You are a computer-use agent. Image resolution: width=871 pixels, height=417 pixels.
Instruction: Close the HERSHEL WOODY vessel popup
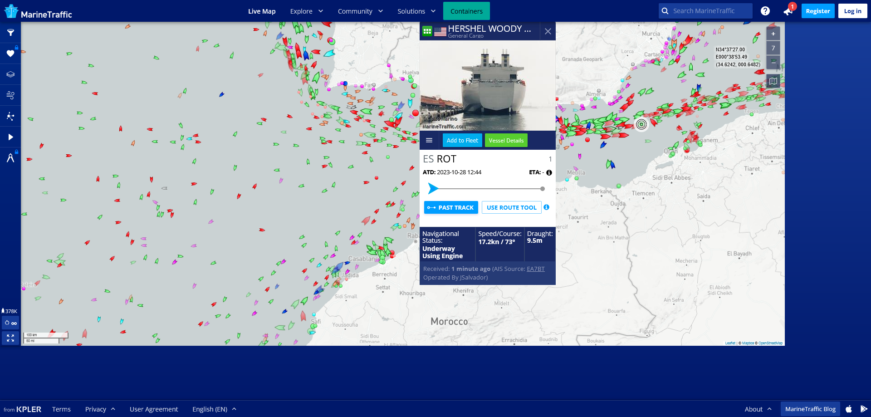click(x=548, y=31)
